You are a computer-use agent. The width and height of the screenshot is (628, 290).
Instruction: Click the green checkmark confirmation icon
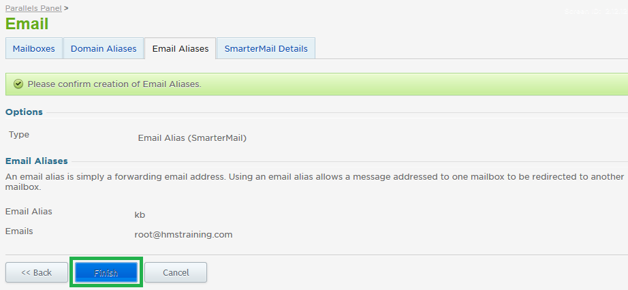(18, 84)
